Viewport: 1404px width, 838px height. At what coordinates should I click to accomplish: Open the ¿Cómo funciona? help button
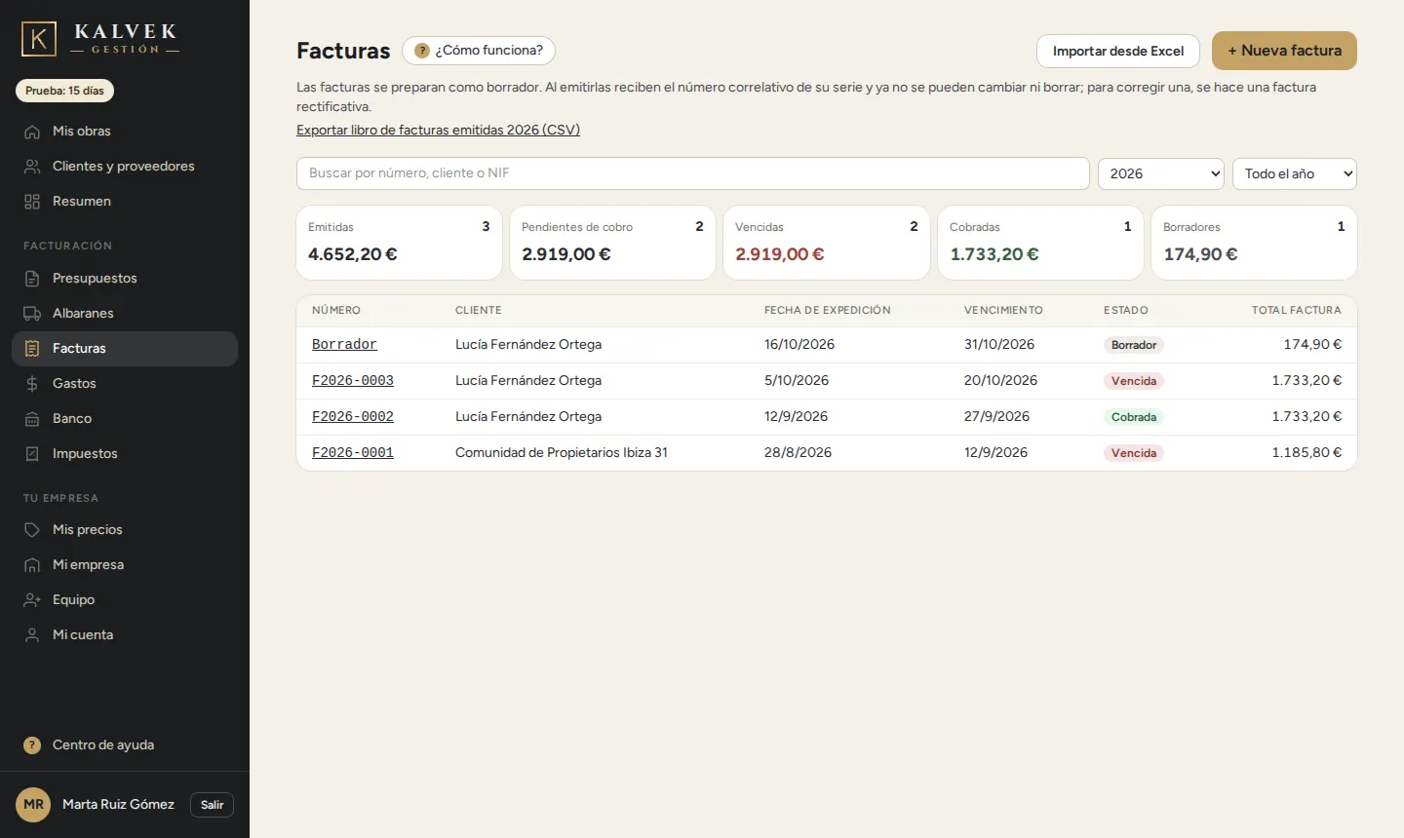(x=479, y=51)
